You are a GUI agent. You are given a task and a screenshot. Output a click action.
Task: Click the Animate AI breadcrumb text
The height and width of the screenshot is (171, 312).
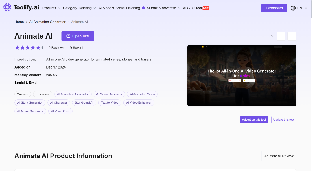(x=79, y=22)
